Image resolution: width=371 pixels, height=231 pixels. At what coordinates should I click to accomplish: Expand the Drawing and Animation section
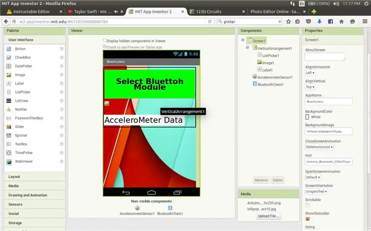(x=34, y=195)
